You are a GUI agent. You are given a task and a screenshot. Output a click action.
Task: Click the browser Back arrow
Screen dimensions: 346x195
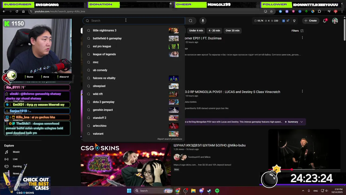4,11
